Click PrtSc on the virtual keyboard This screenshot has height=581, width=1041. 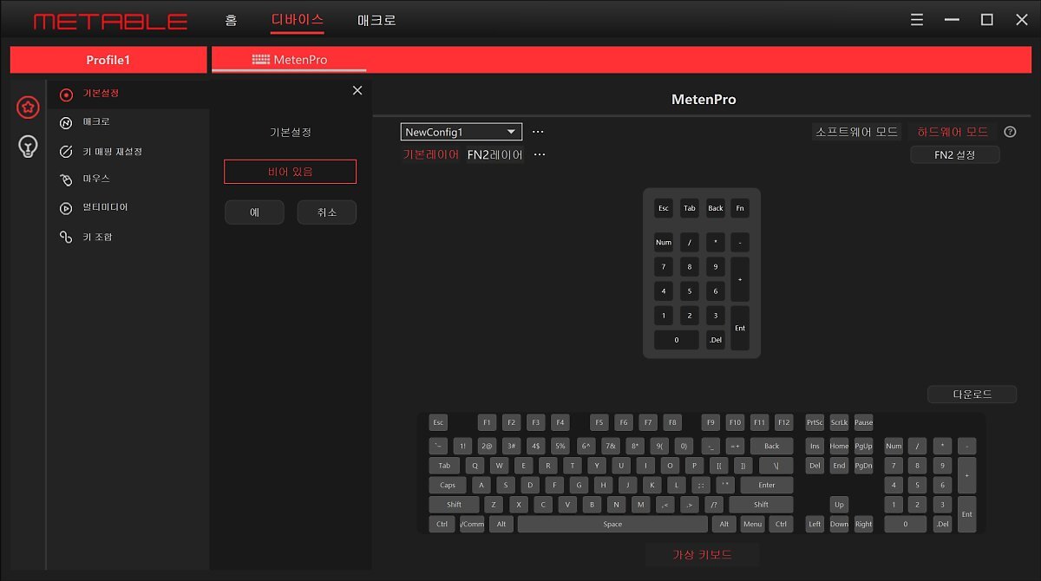pyautogui.click(x=815, y=423)
